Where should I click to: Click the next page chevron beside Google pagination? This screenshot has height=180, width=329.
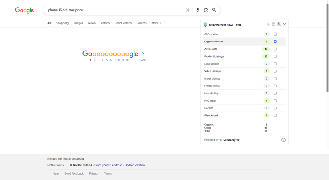pos(143,53)
